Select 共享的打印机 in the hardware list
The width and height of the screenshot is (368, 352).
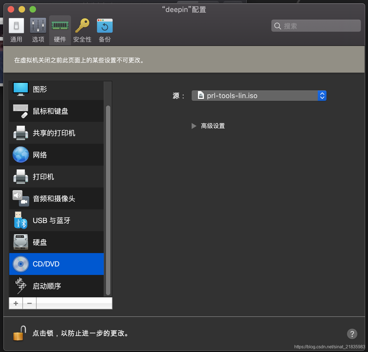tap(57, 133)
